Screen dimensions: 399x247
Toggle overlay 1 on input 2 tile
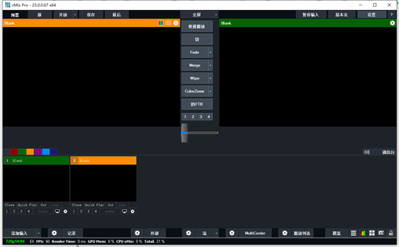(x=74, y=211)
